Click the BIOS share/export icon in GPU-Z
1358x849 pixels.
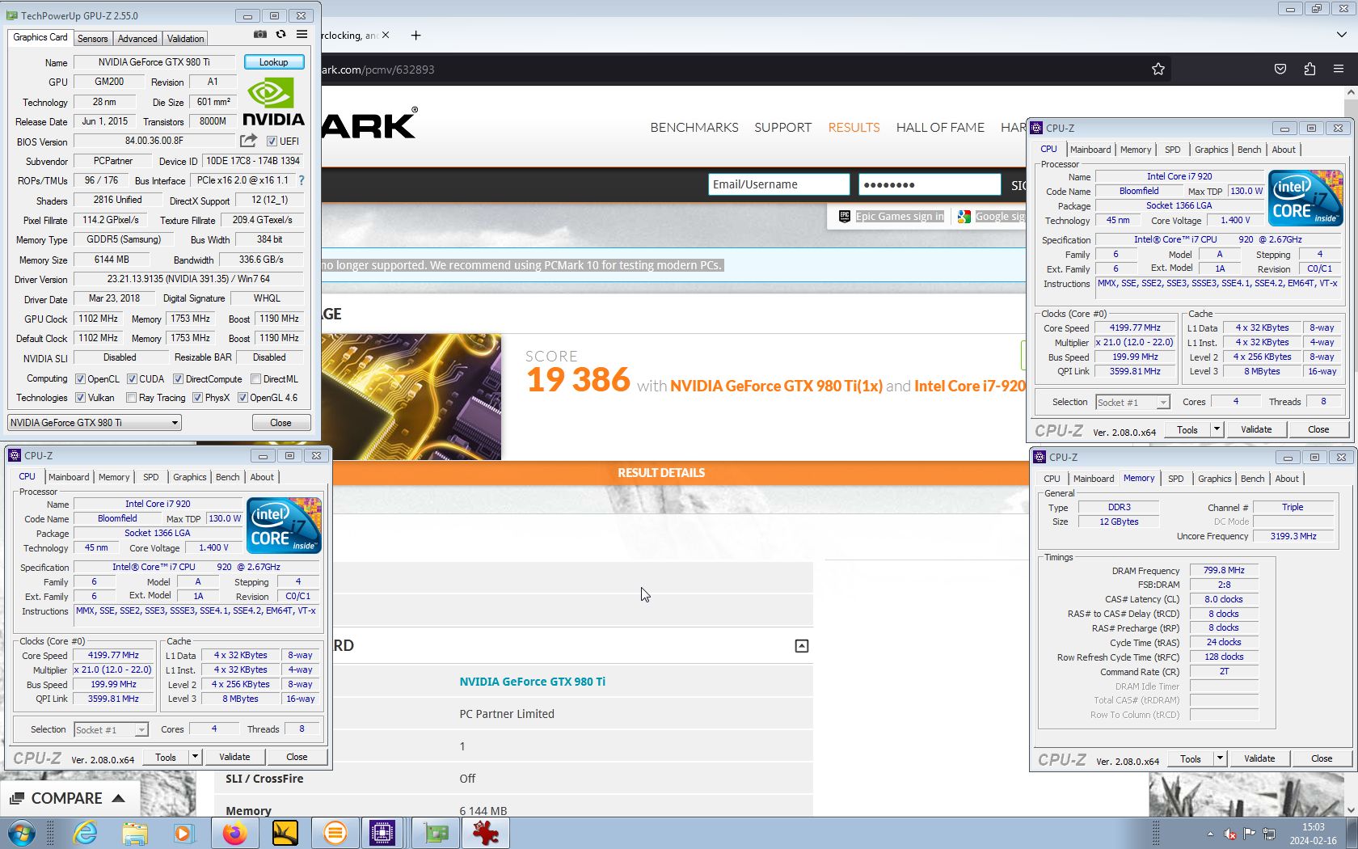248,141
